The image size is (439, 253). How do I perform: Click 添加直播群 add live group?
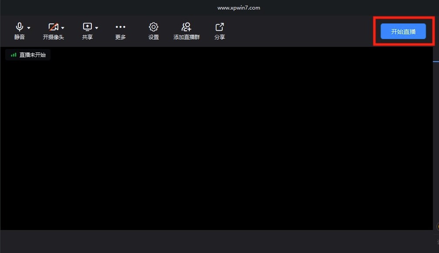[x=187, y=31]
